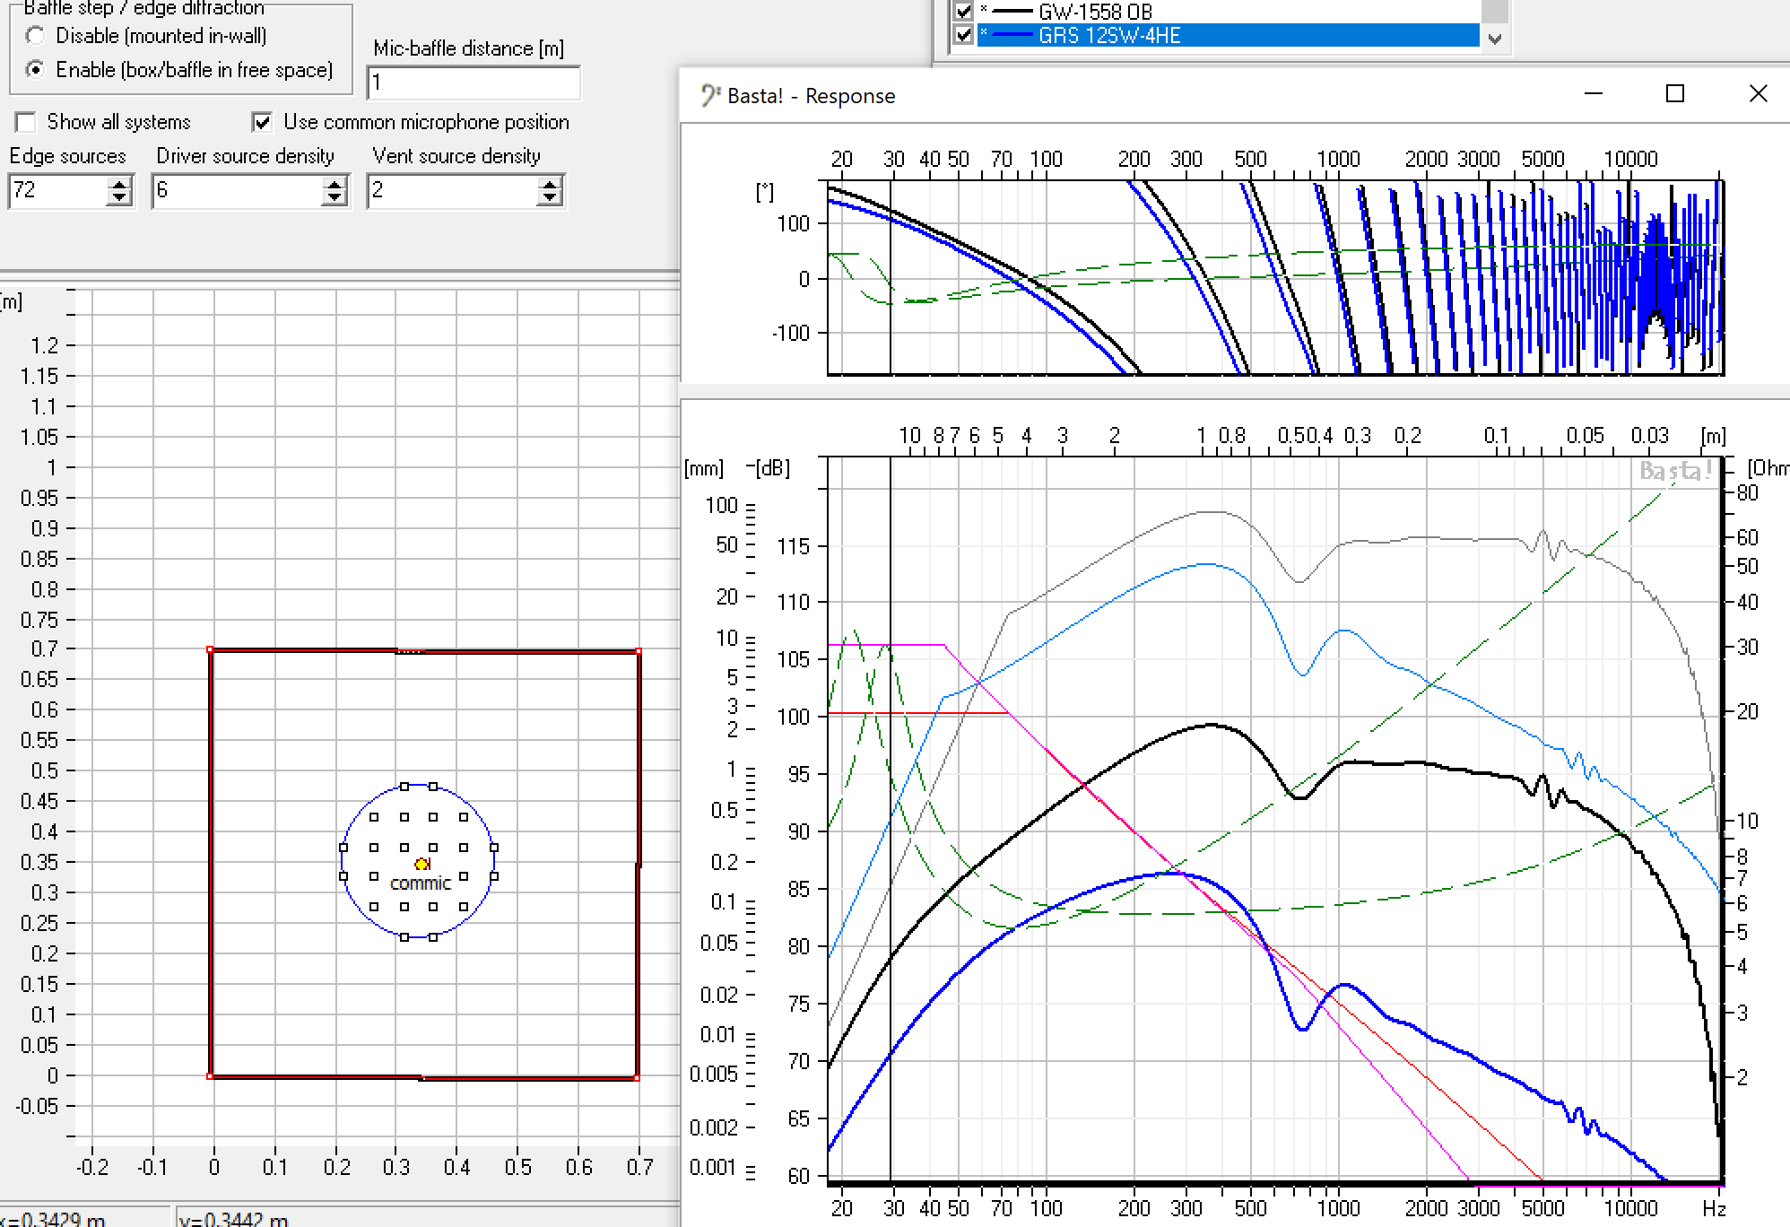Toggle Show all systems checkbox
1790x1227 pixels.
(x=26, y=122)
